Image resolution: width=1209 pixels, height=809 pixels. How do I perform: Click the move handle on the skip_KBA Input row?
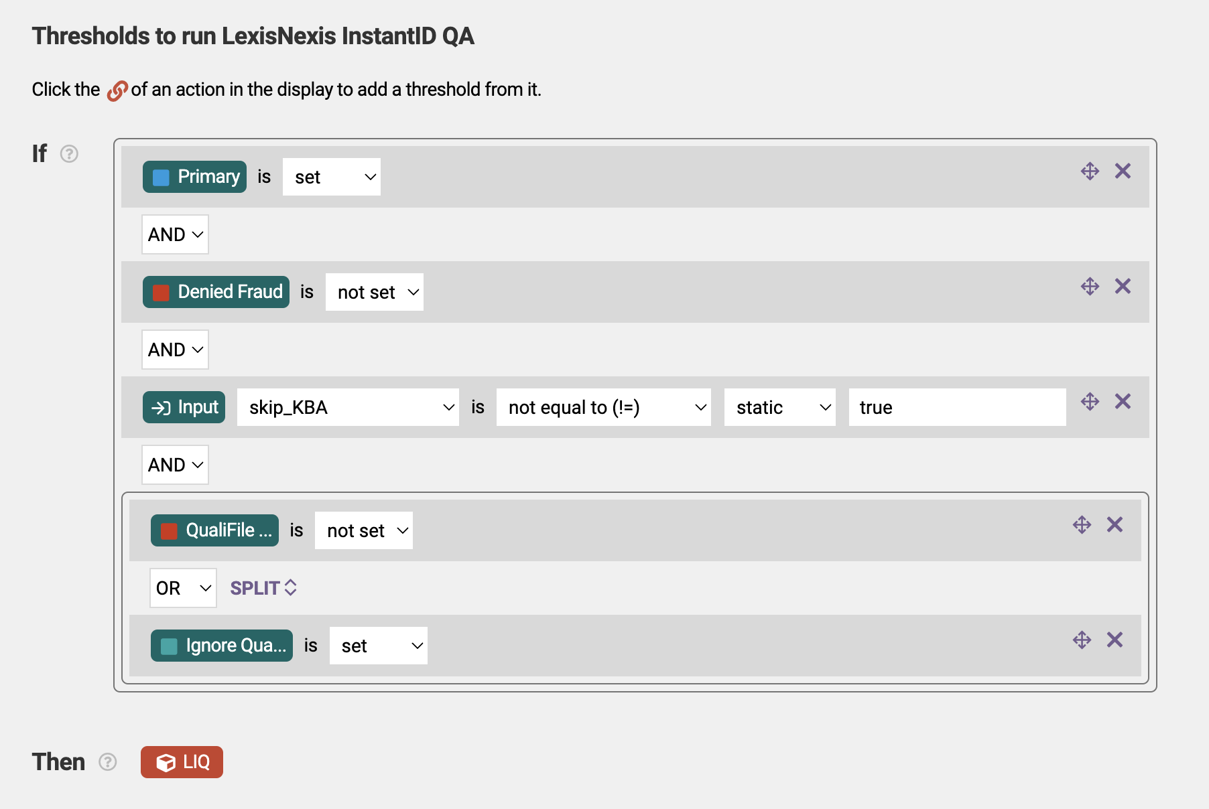[x=1090, y=402]
